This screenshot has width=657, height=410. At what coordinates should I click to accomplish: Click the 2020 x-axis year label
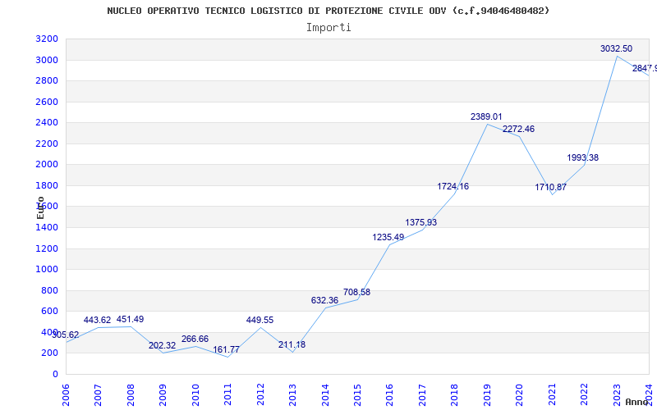(x=520, y=395)
